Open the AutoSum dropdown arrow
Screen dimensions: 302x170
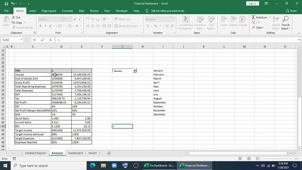(269, 17)
